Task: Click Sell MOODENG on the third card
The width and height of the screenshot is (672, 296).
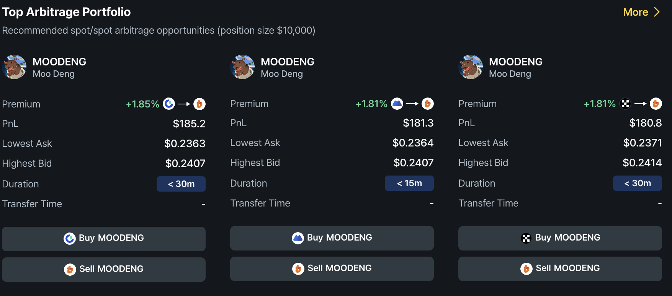Action: click(560, 268)
